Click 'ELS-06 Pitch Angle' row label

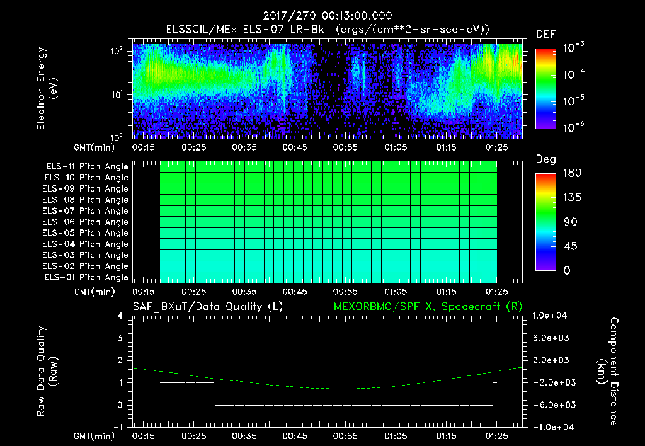(86, 222)
